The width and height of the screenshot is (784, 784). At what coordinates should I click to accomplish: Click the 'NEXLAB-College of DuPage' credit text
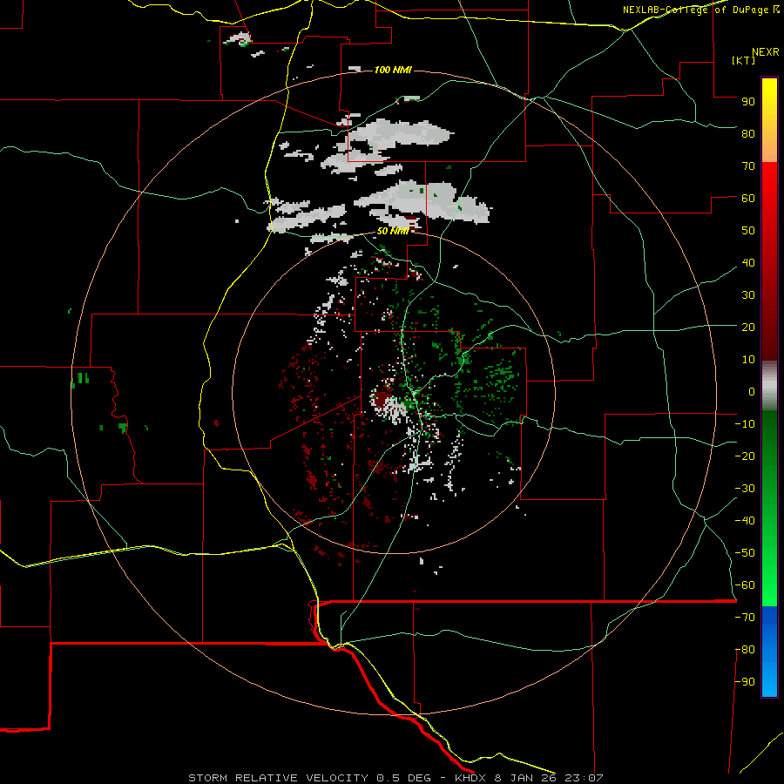coord(695,10)
